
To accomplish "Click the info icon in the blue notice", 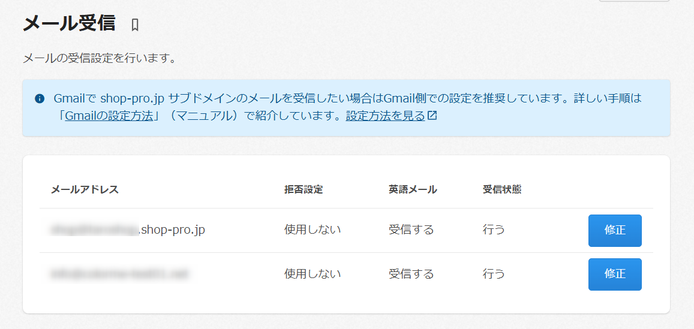I will [x=40, y=98].
